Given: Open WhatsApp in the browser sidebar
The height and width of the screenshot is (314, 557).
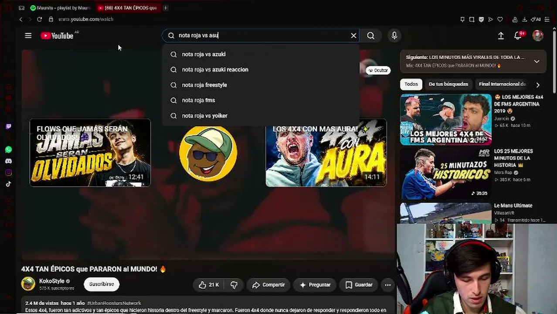Looking at the screenshot, I should [8, 150].
